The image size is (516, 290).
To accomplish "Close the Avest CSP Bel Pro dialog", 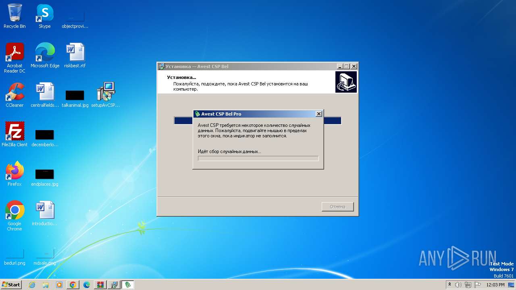I will [x=319, y=114].
